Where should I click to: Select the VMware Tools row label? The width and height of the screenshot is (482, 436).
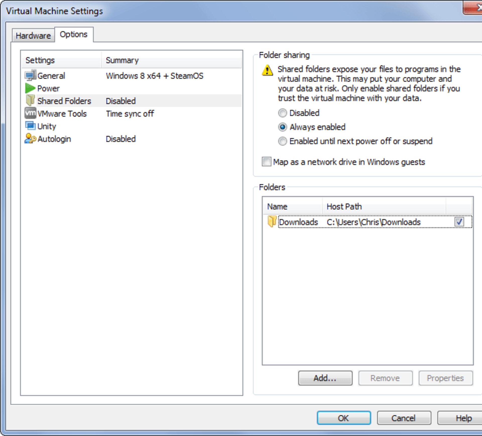pyautogui.click(x=62, y=114)
